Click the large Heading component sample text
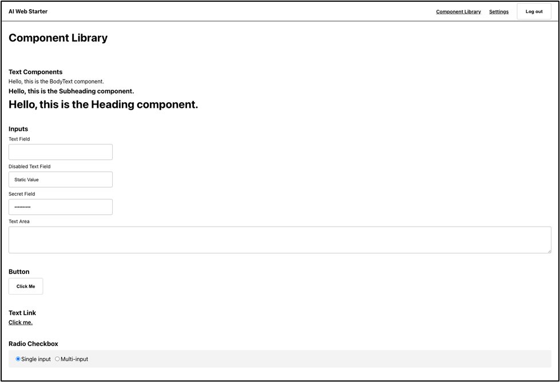560x382 pixels. (103, 104)
